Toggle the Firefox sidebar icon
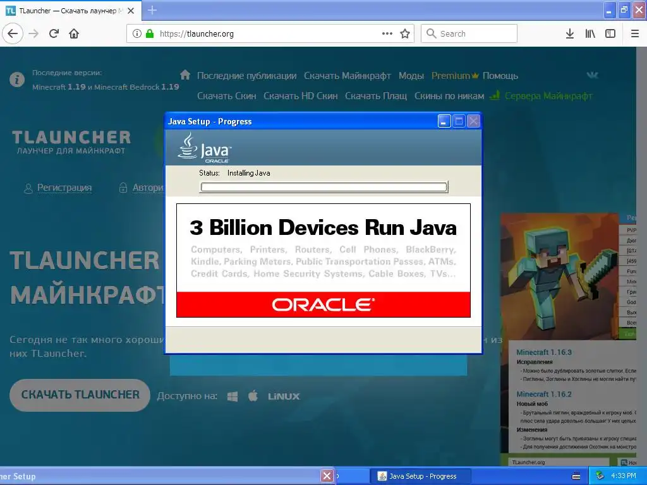This screenshot has width=647, height=485. (x=610, y=33)
